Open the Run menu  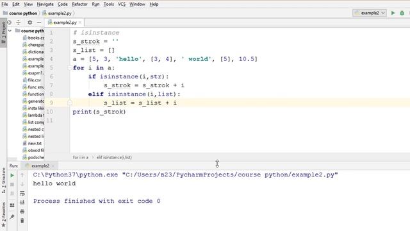95,4
